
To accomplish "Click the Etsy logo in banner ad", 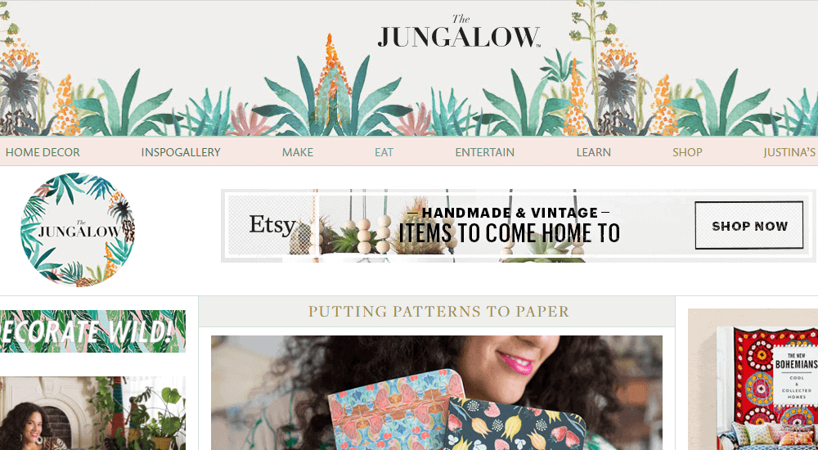I will point(272,225).
